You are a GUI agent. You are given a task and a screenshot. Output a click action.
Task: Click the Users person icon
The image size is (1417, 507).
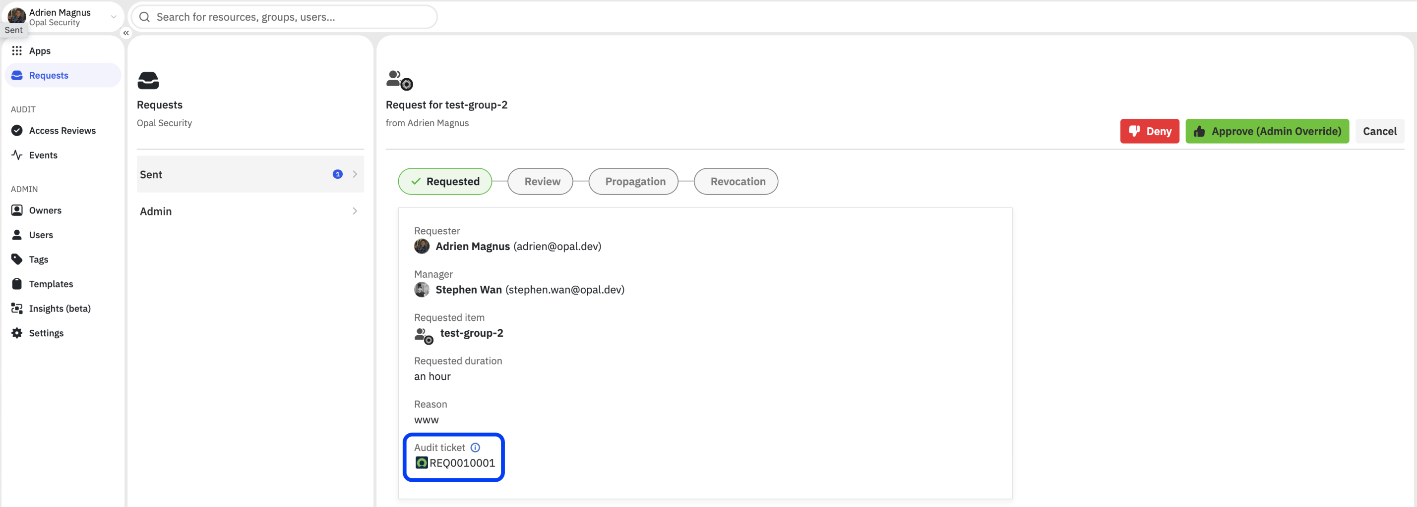pyautogui.click(x=16, y=235)
